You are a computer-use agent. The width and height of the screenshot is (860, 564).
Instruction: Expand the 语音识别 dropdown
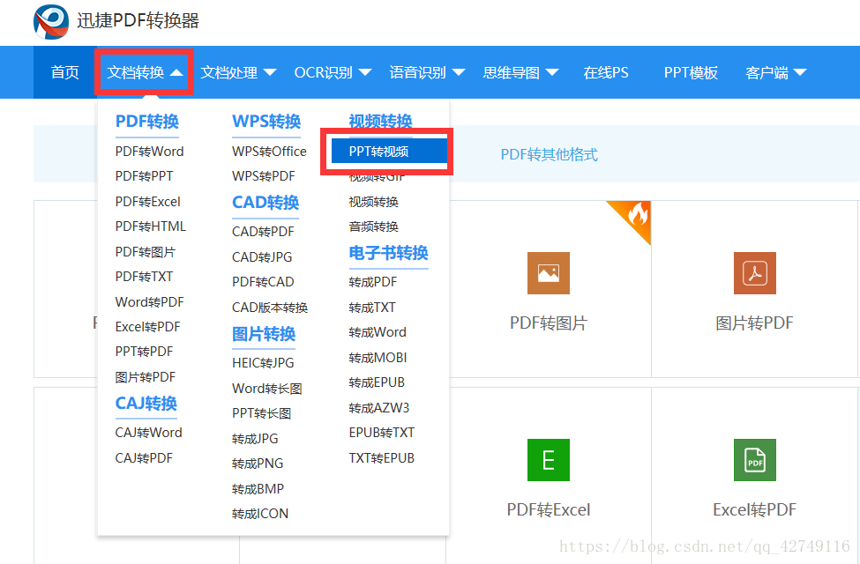(427, 72)
